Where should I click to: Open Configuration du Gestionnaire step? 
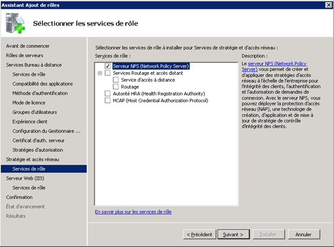point(47,131)
